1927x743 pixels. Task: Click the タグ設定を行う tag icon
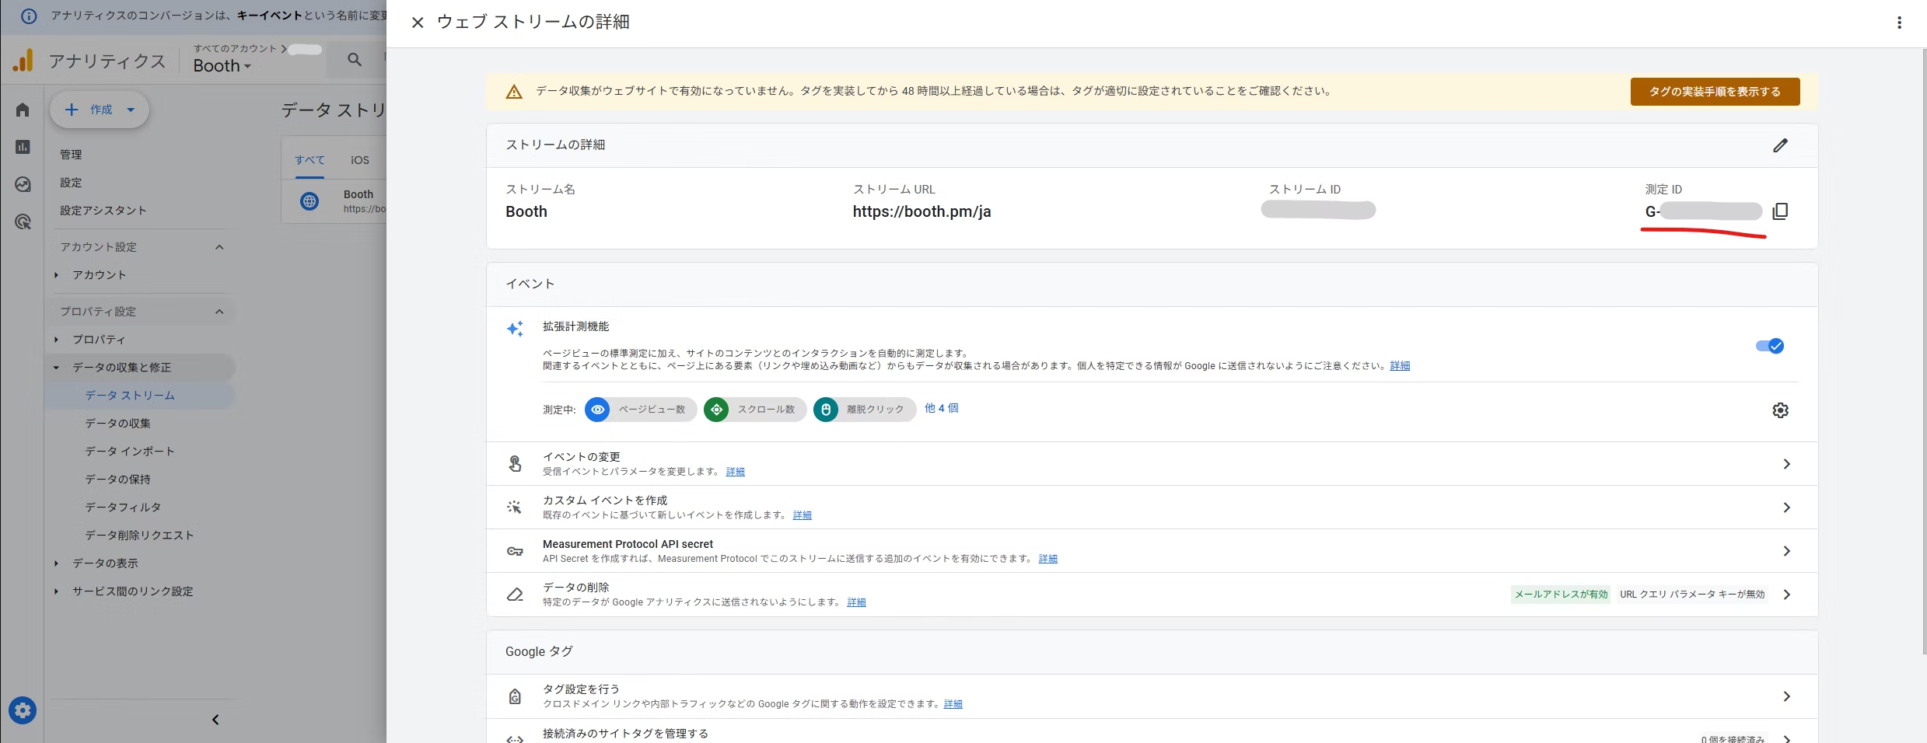pos(515,696)
